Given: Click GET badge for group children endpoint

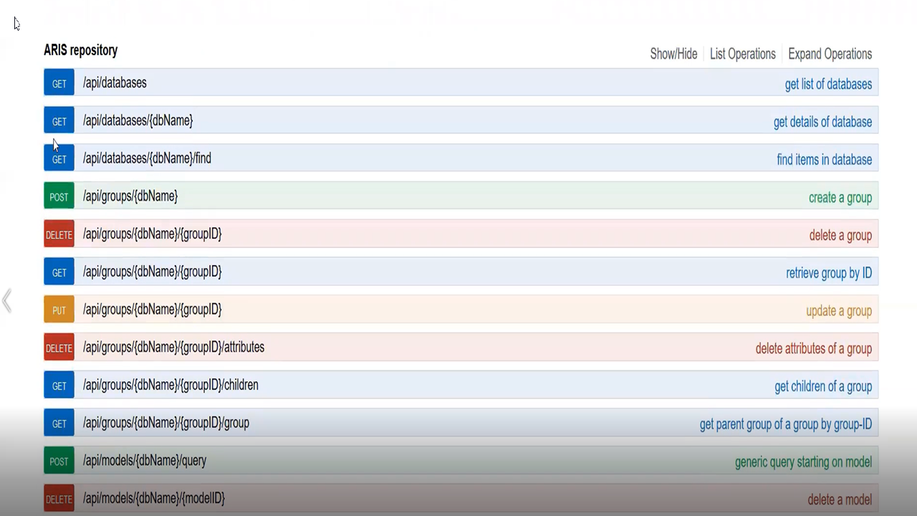Looking at the screenshot, I should [x=59, y=386].
